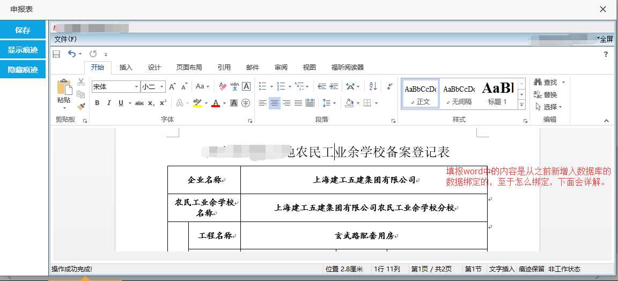Apply superscript formatting
The height and width of the screenshot is (281, 618).
pos(163,103)
